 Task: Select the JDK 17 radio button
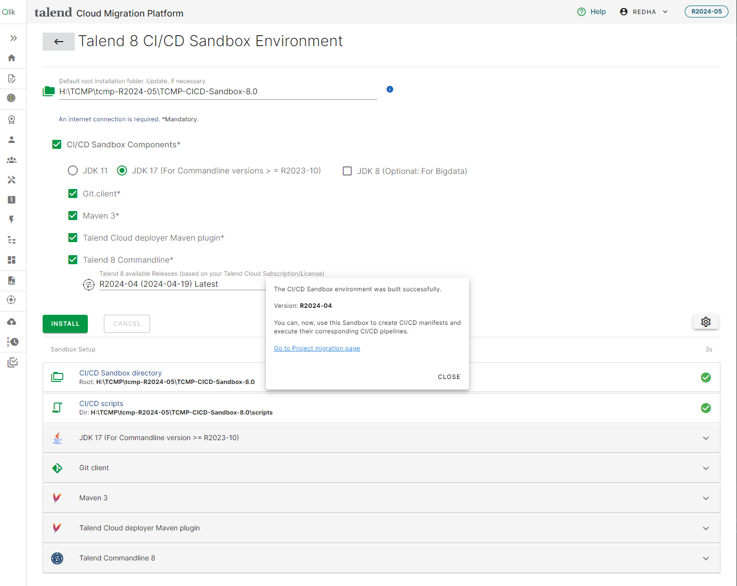coord(122,170)
